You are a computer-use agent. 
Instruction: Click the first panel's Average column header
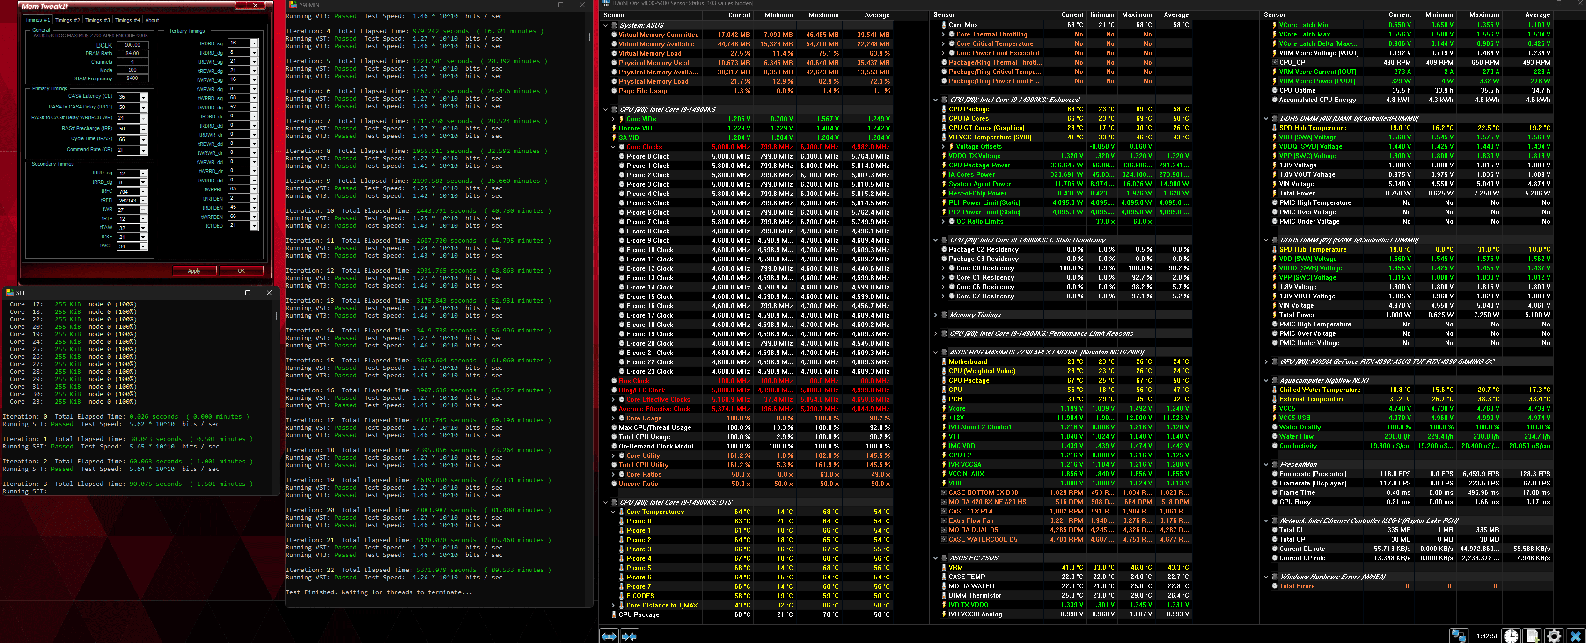[877, 15]
